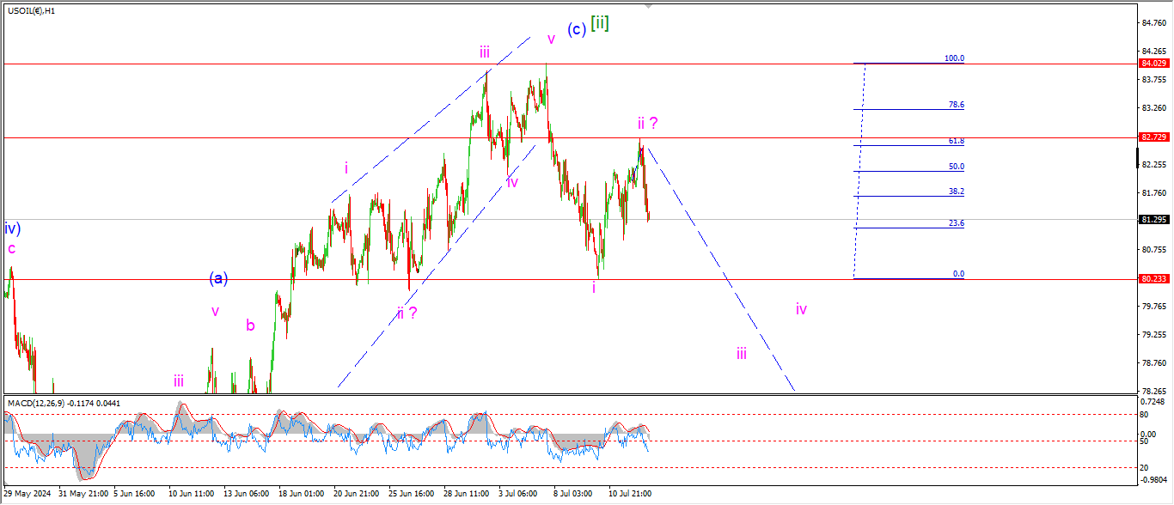Select the red 80.233 price tag
Viewport: 1174px width, 505px height.
coord(1152,279)
